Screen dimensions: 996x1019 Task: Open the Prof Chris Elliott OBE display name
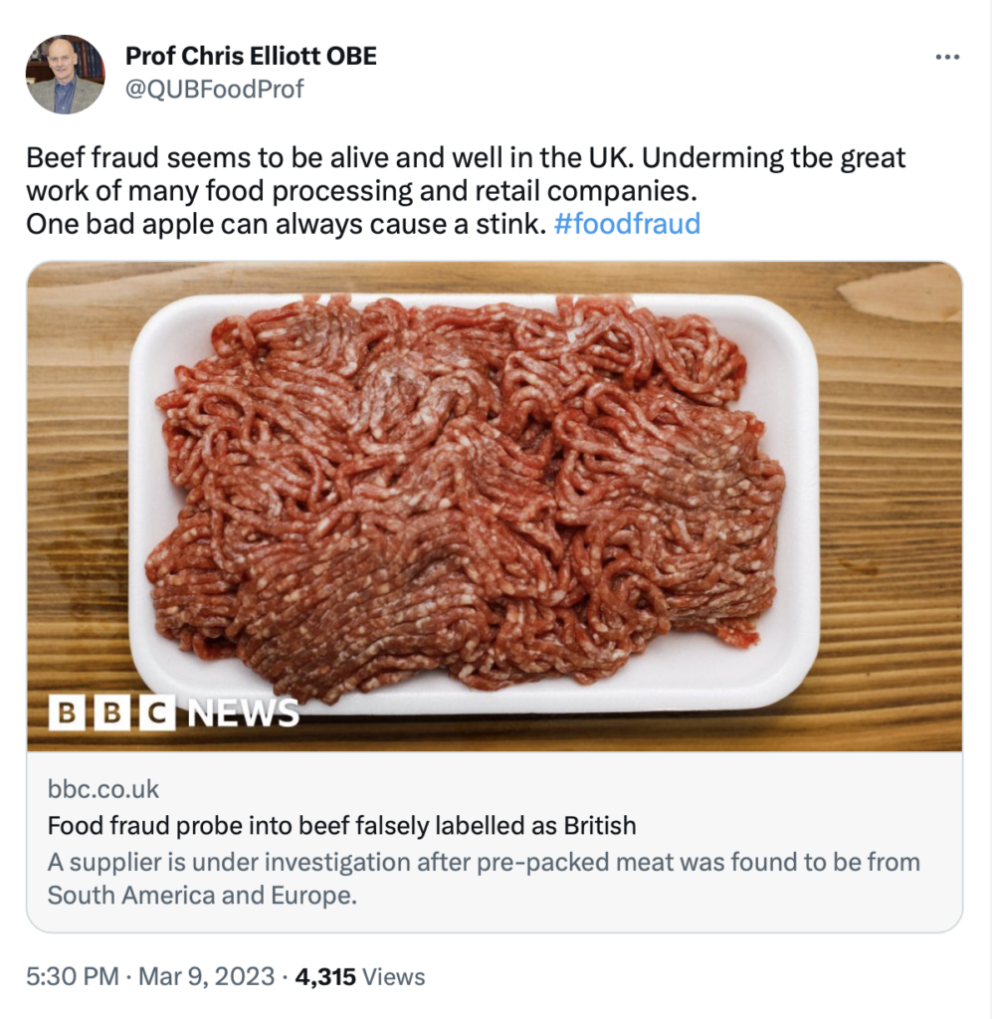coord(251,56)
